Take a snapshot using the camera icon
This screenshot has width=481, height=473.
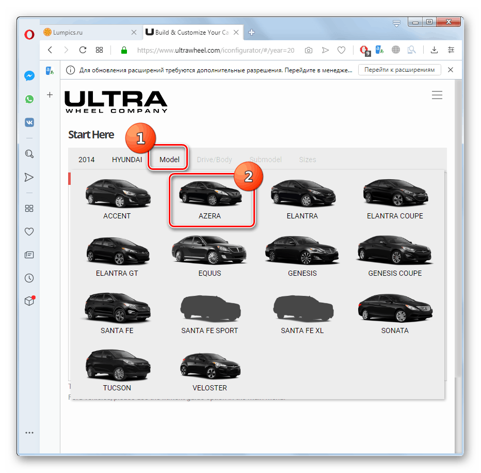pyautogui.click(x=308, y=50)
